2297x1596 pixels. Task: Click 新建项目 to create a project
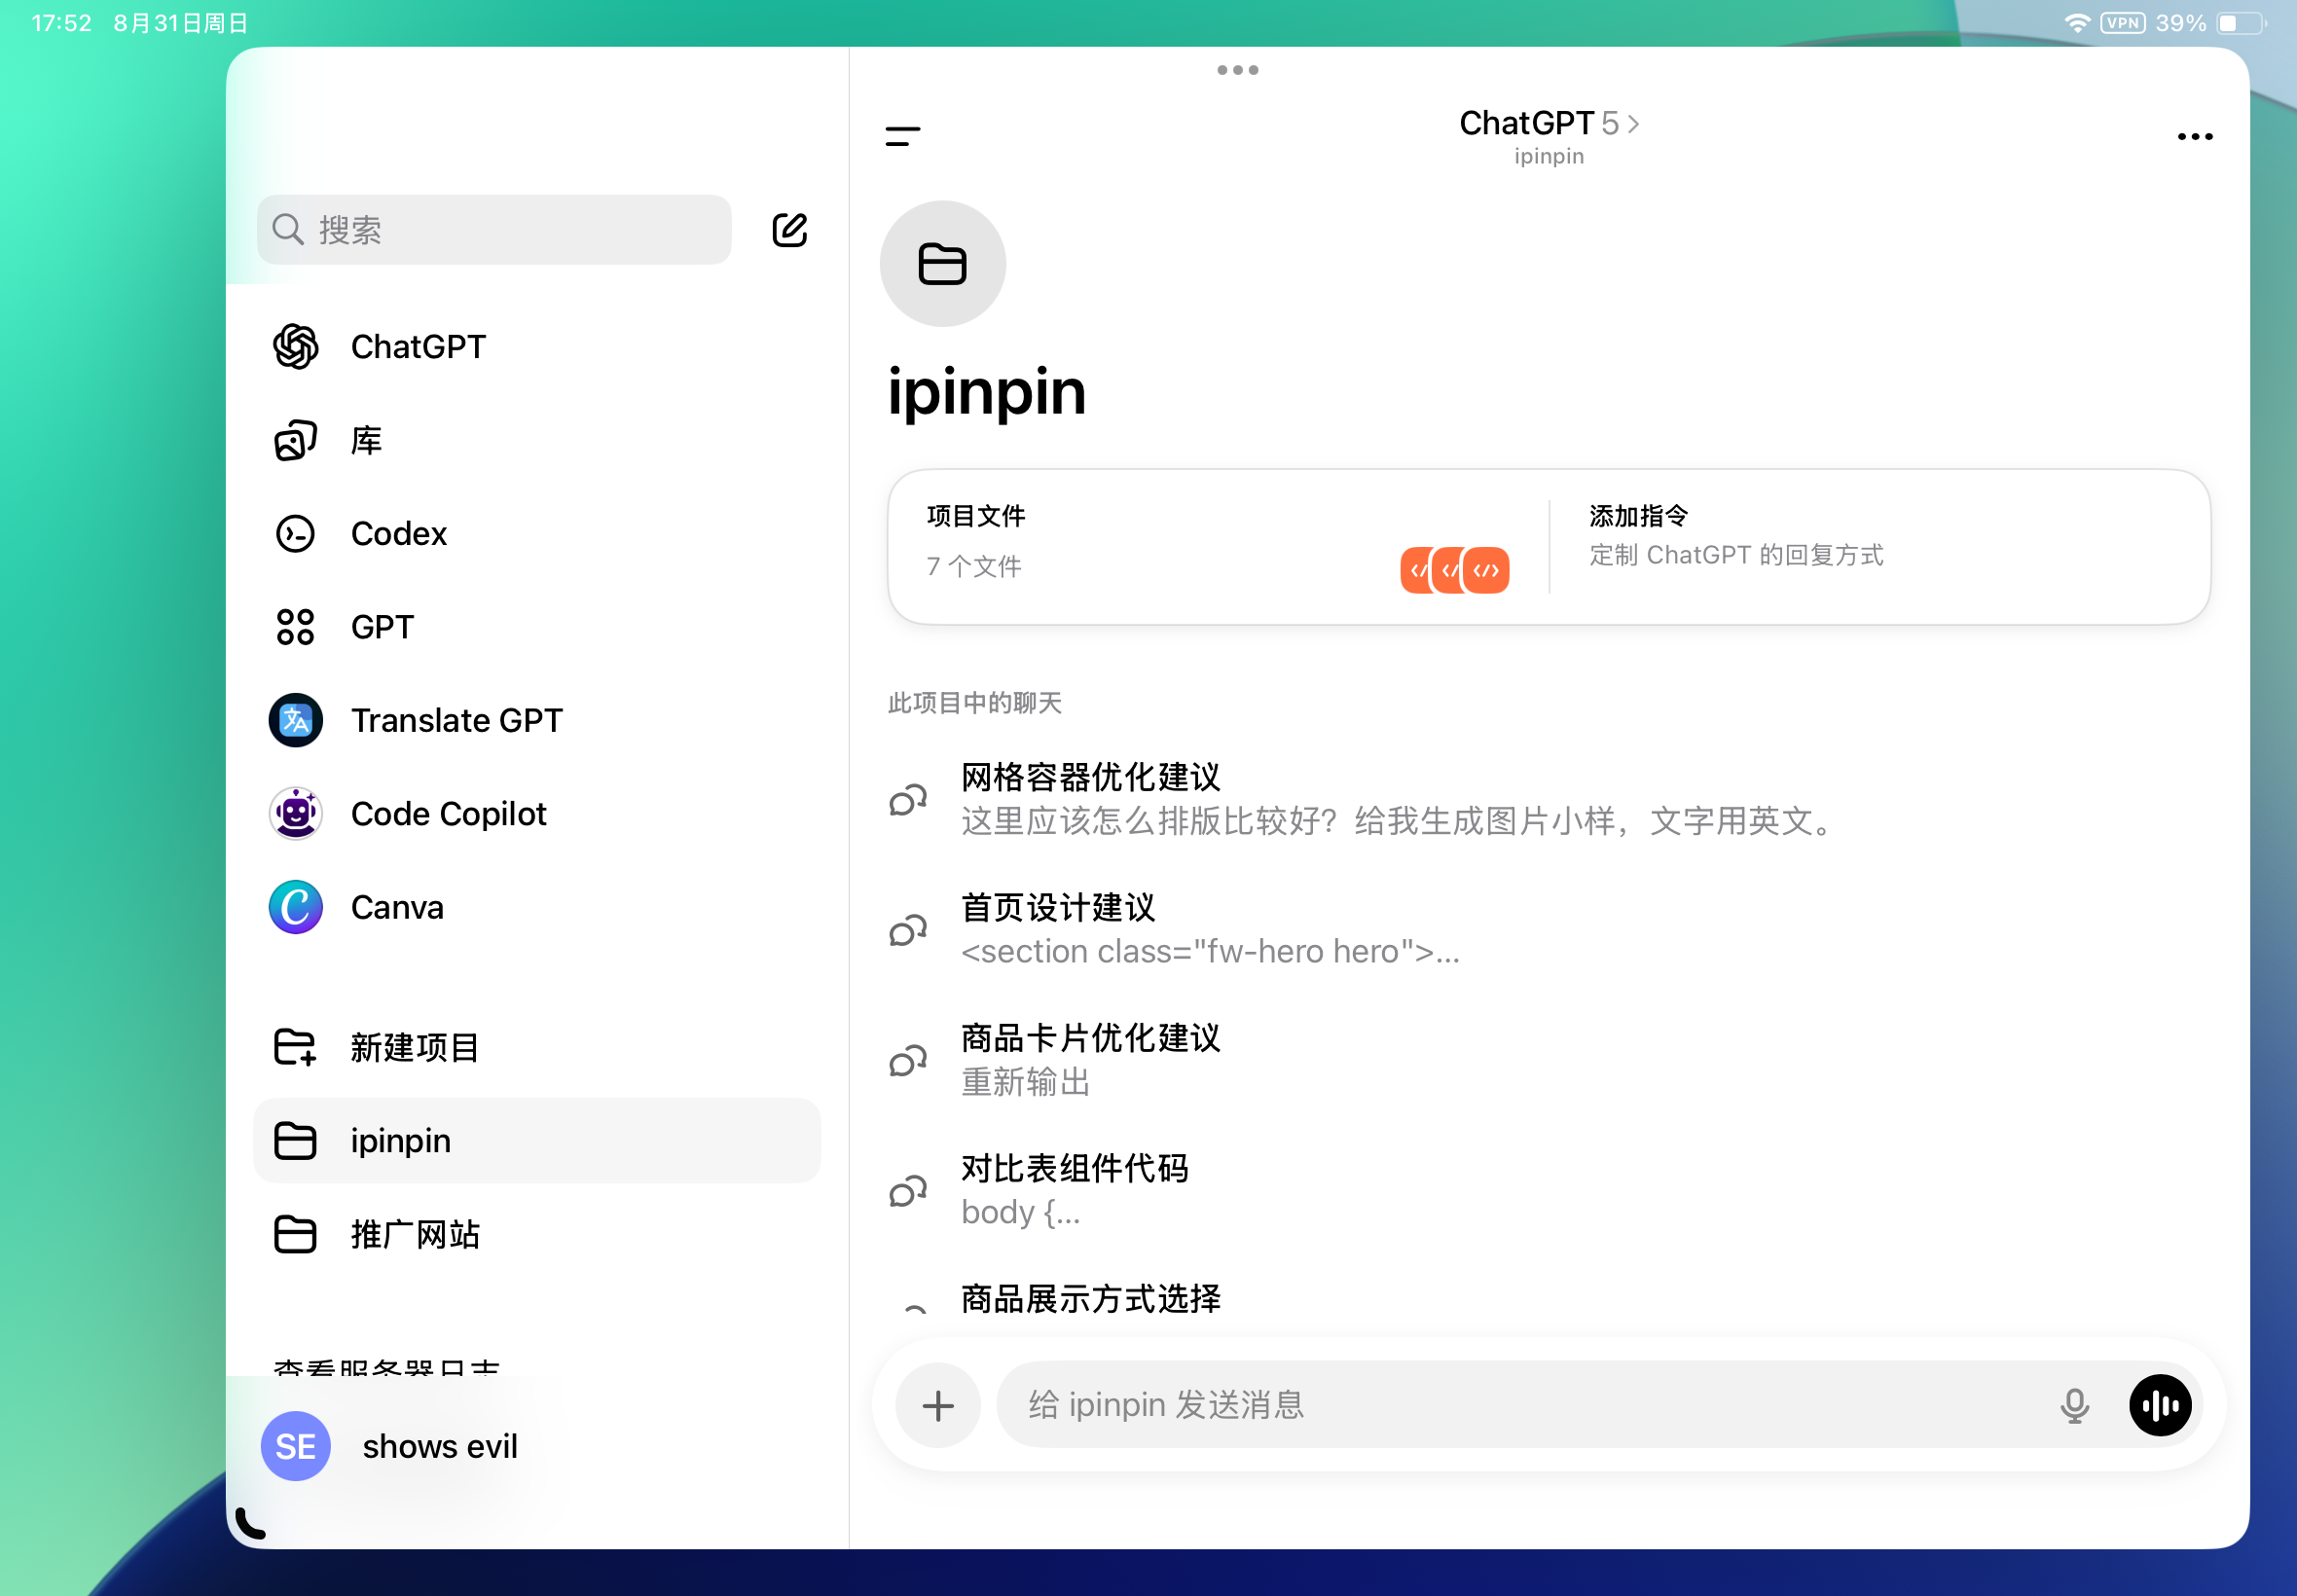tap(537, 1048)
